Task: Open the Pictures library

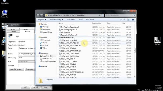Action: pos(45,45)
